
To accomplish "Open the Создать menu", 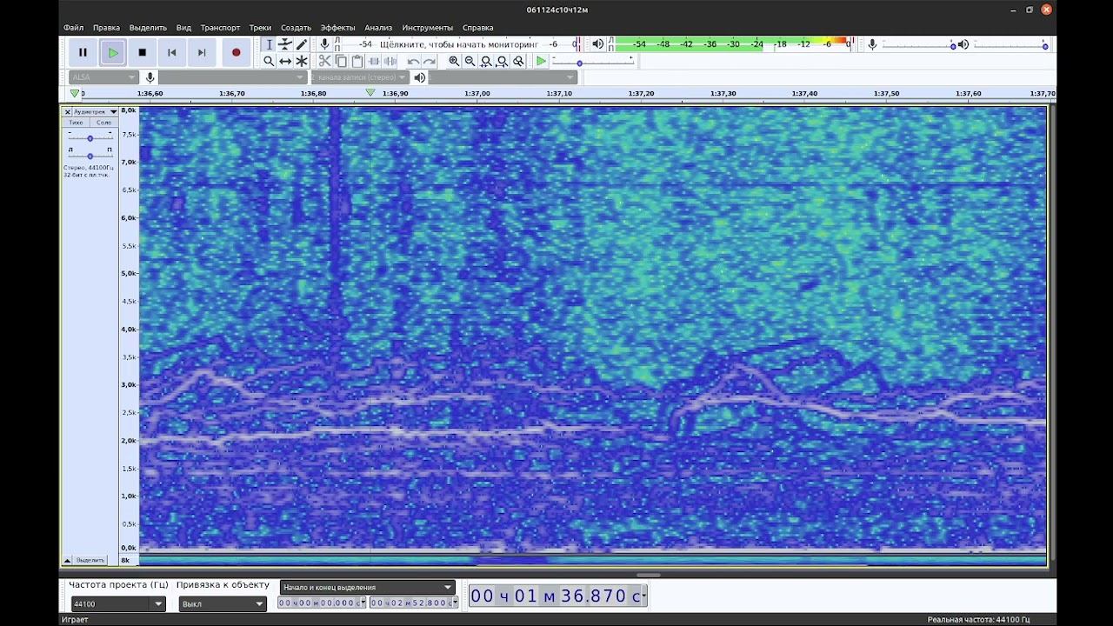I will click(296, 28).
